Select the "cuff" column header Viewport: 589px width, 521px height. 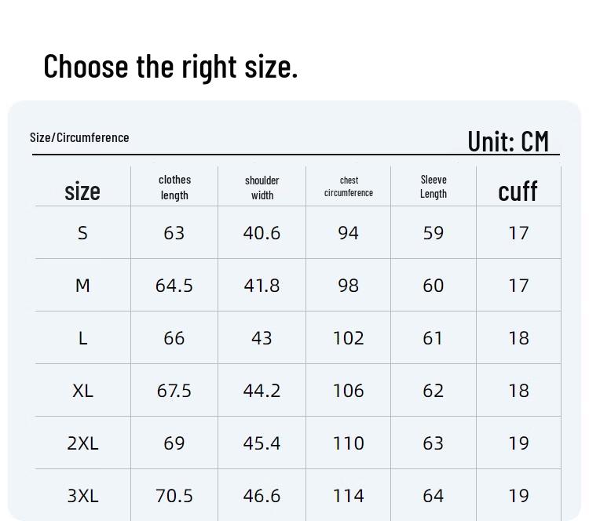[x=518, y=191]
